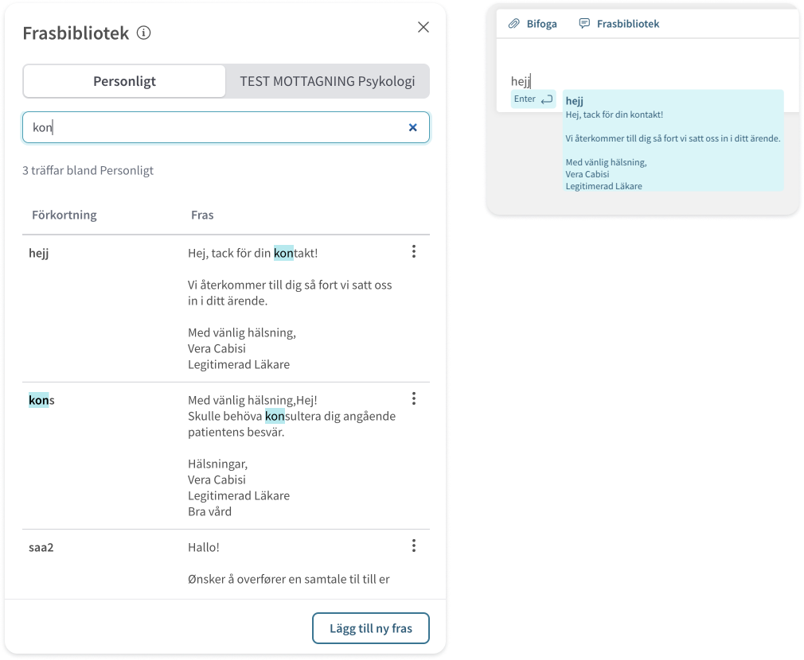Screen dimensions: 804x660
Task: Click the phrase search input field
Action: pos(215,127)
